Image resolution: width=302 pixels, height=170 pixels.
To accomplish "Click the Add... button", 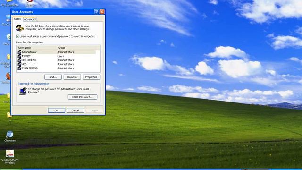I will (x=53, y=77).
